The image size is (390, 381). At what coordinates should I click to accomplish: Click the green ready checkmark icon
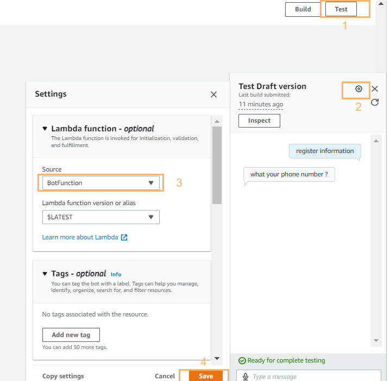[x=242, y=360]
